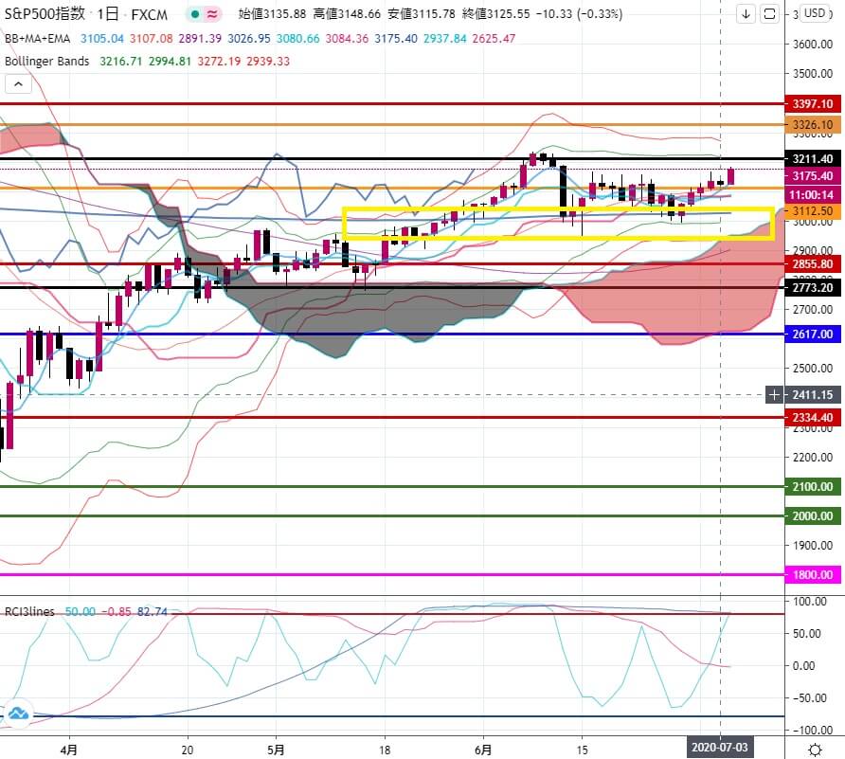Click the market status green dot indicator
Viewport: 845px width, 759px height.
195,14
